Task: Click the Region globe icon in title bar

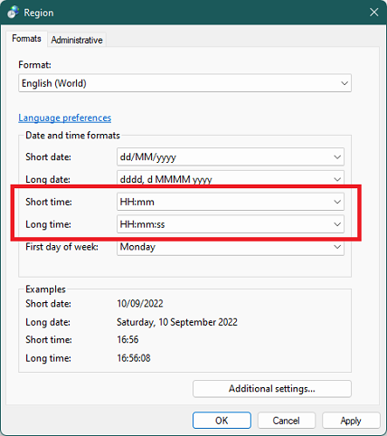Action: (13, 13)
